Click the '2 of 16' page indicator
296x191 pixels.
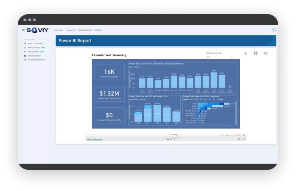pos(168,139)
